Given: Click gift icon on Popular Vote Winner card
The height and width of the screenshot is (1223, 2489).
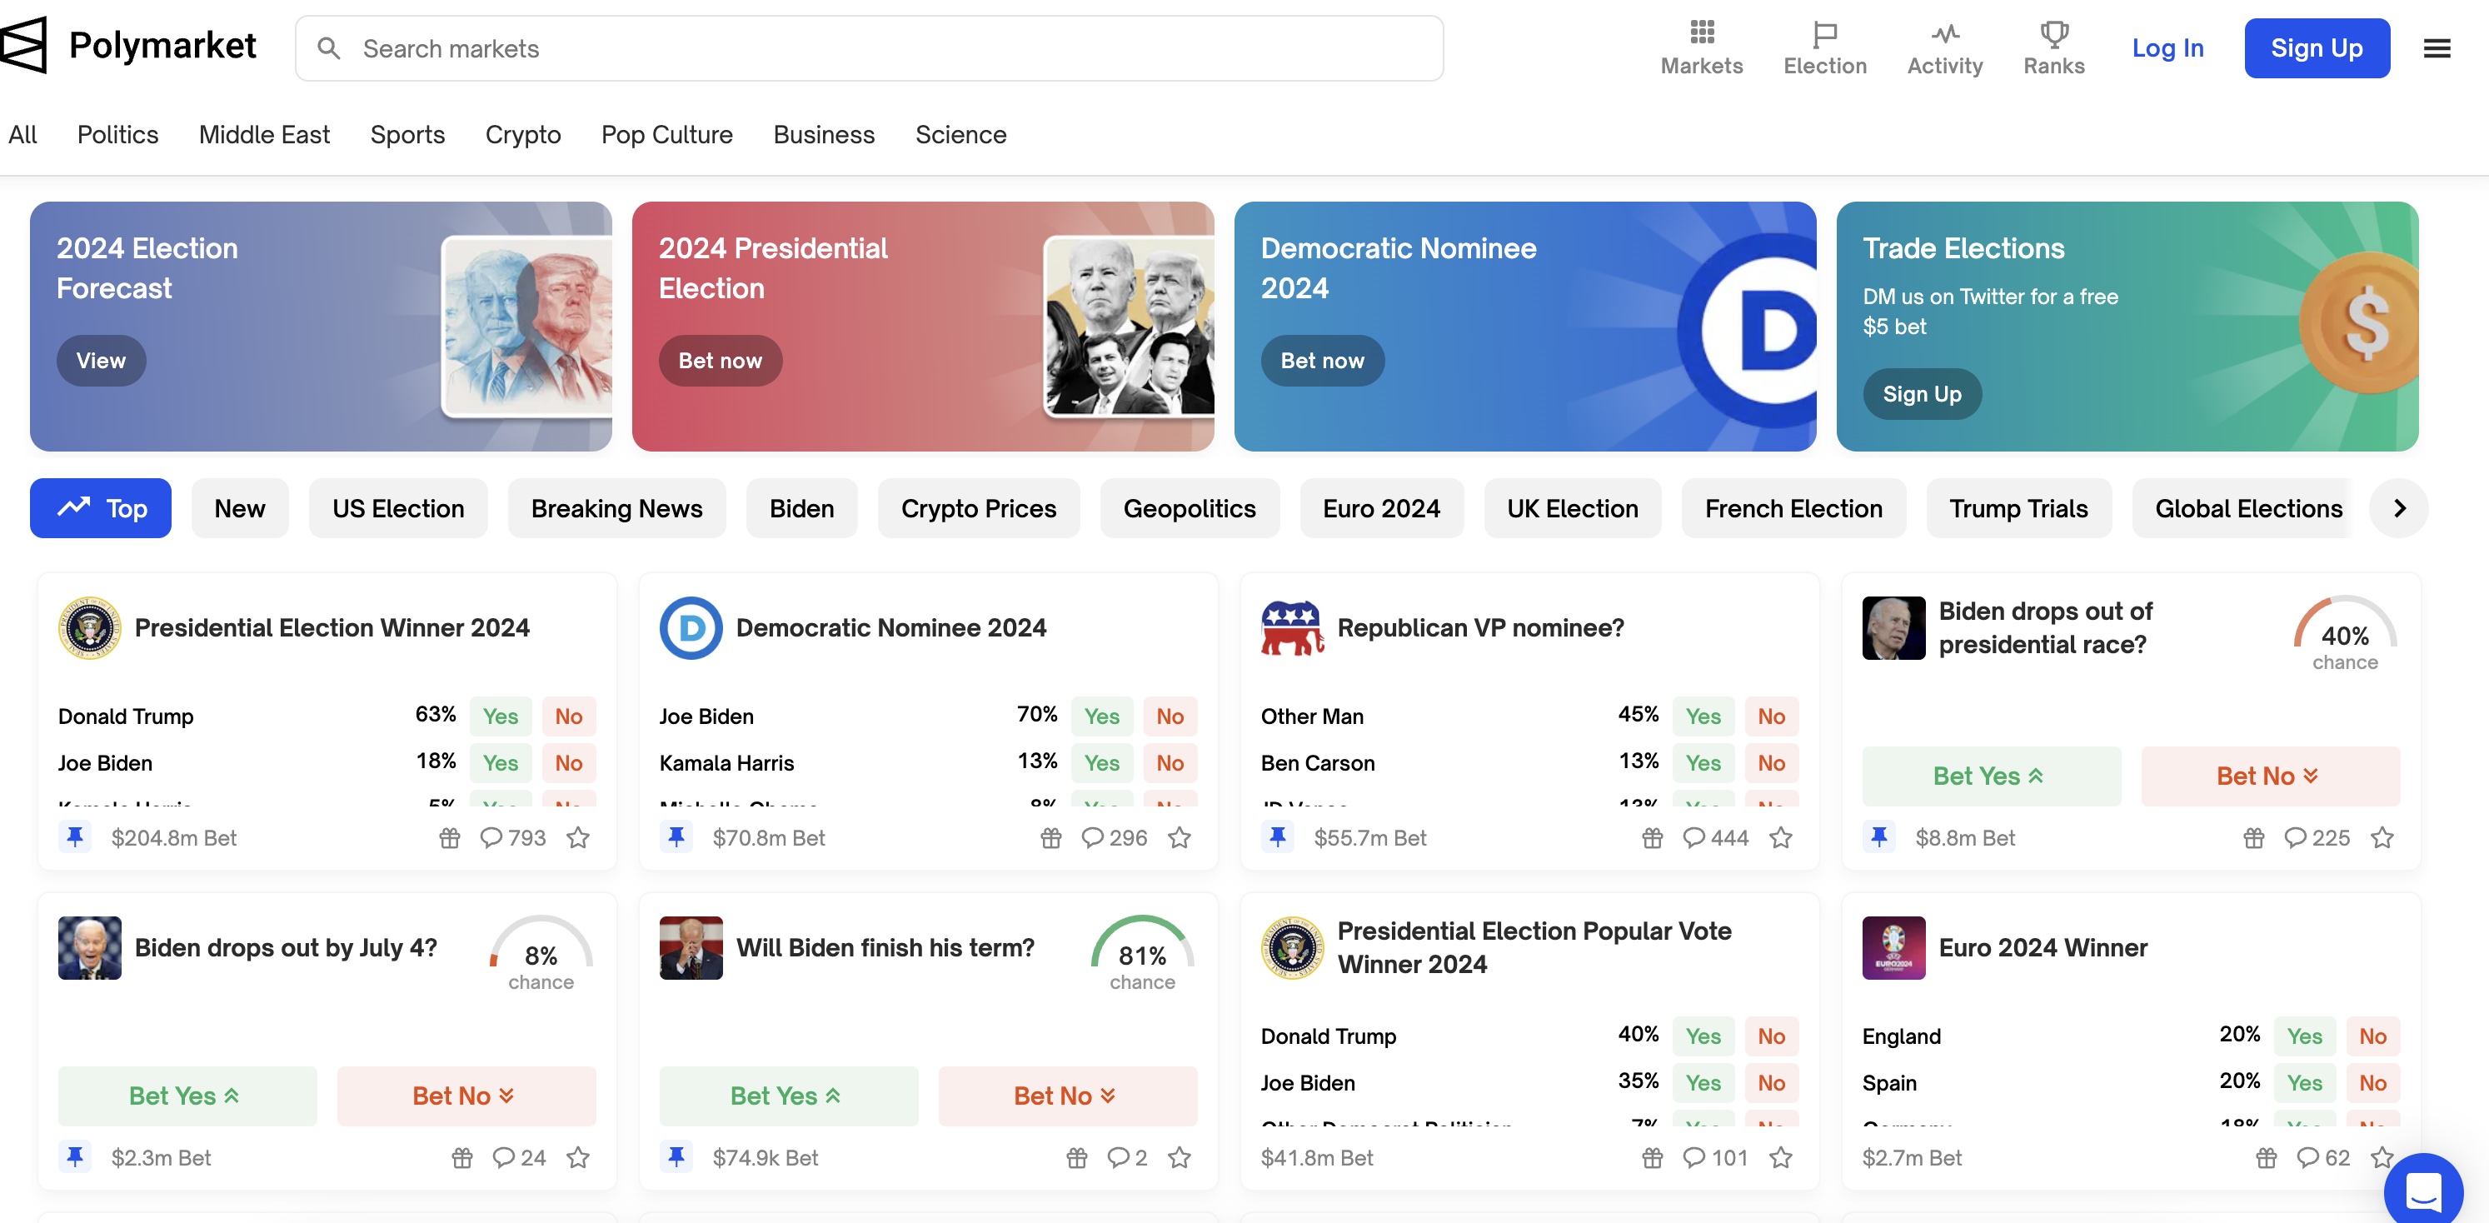Looking at the screenshot, I should tap(1652, 1157).
